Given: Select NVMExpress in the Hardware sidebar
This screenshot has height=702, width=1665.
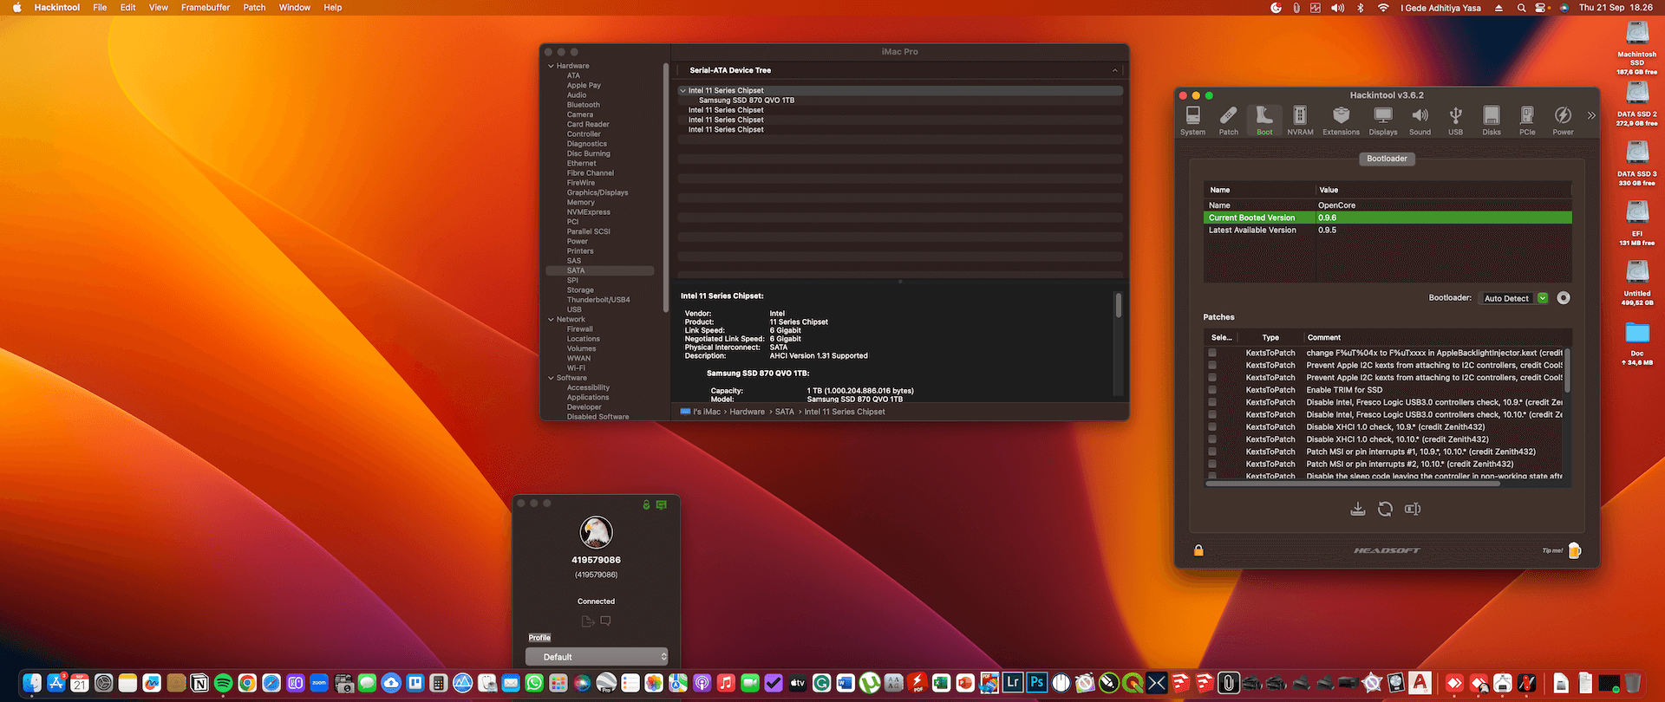Looking at the screenshot, I should [x=589, y=212].
